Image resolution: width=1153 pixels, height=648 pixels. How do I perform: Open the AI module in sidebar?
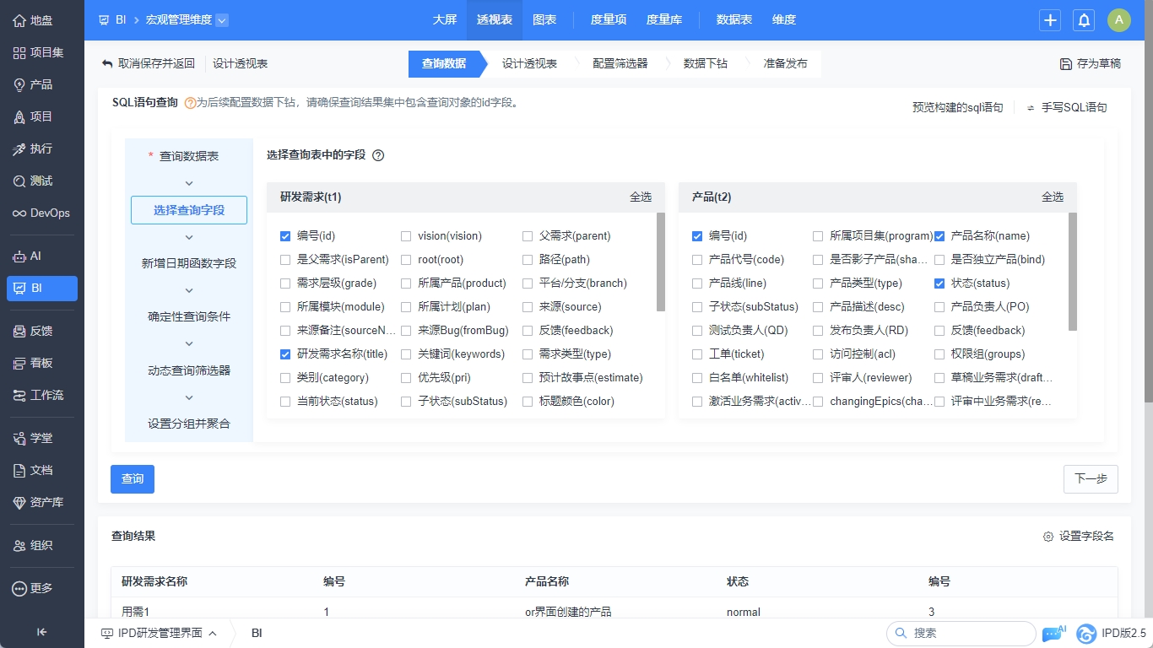pos(19,256)
